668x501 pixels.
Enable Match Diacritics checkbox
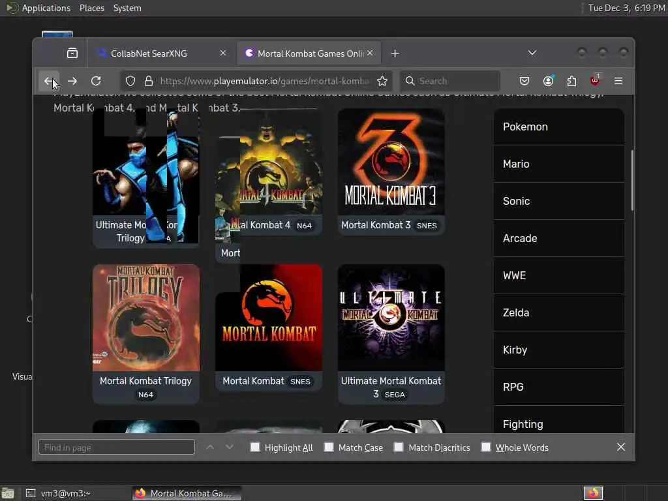point(399,447)
